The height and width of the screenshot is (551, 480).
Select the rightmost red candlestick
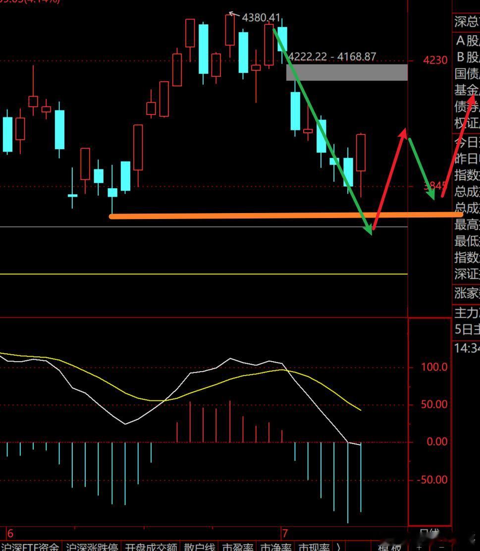click(361, 153)
